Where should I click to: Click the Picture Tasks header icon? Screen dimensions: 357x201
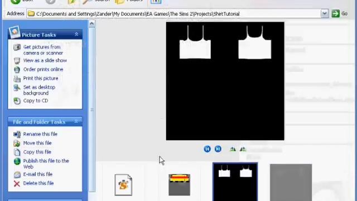pos(15,32)
